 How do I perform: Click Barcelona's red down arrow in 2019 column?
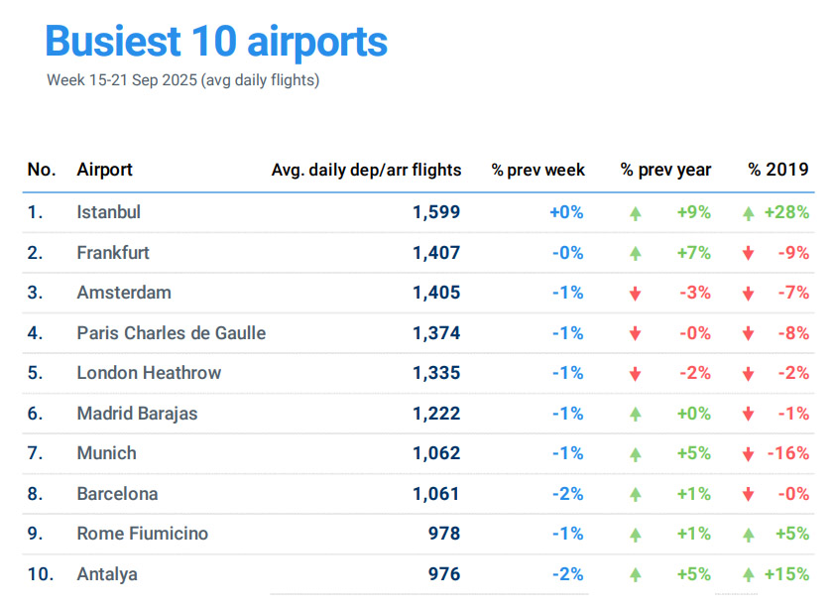coord(749,495)
